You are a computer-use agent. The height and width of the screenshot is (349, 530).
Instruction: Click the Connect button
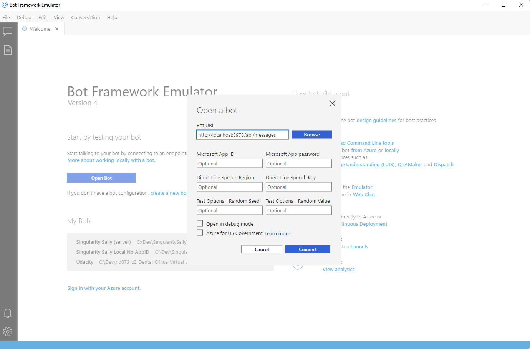[308, 249]
